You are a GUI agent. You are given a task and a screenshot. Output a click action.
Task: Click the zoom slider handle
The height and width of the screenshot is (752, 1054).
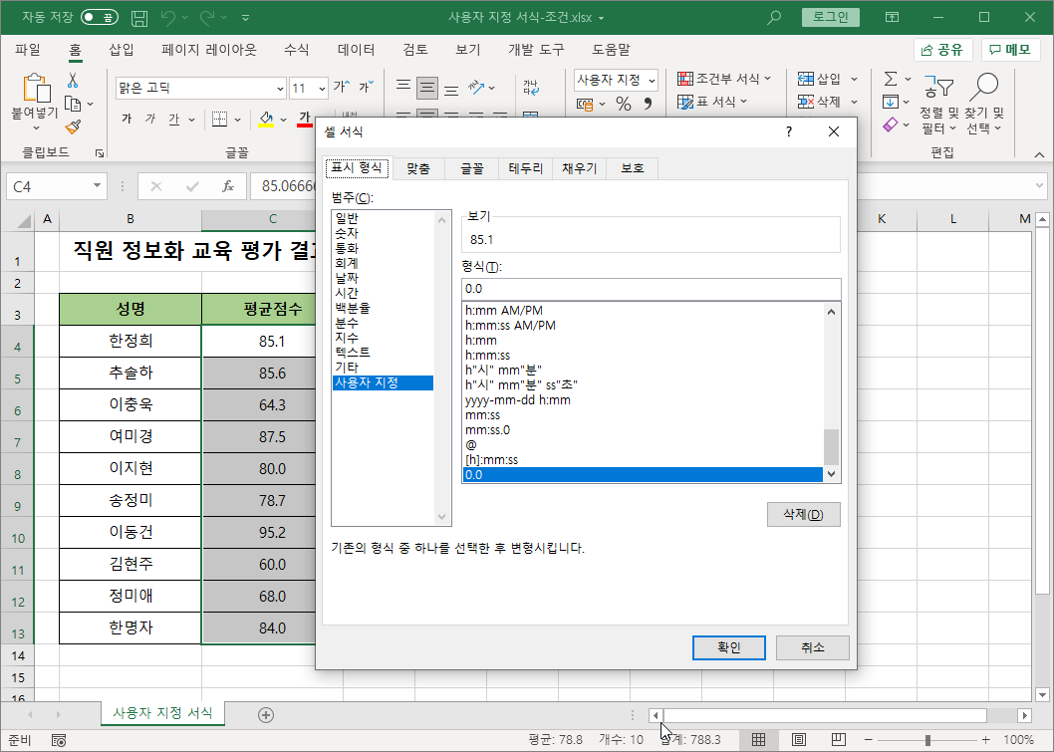(927, 740)
